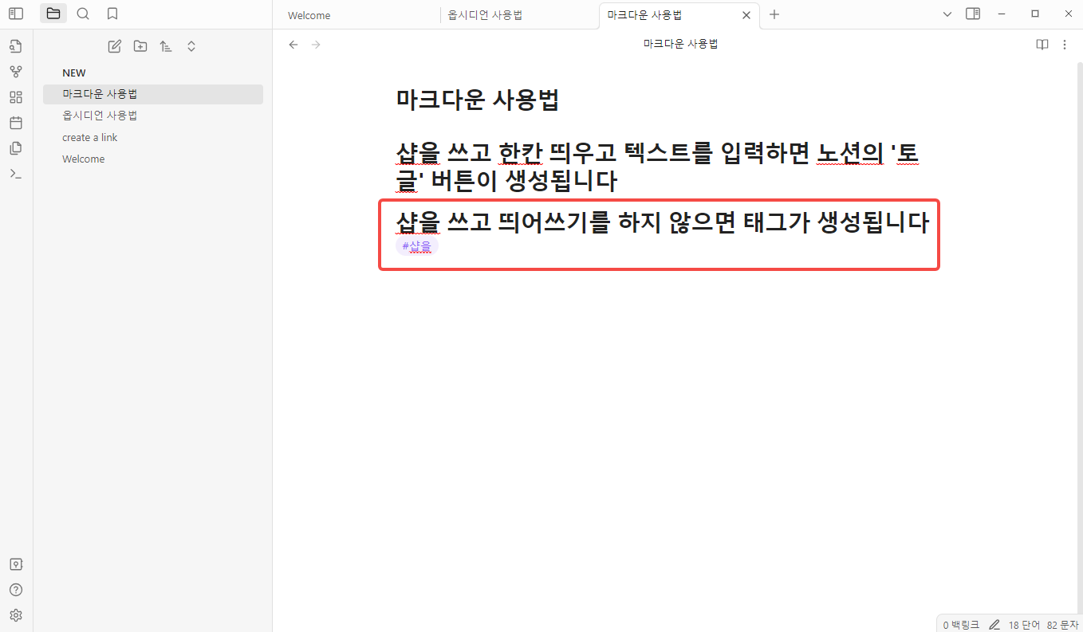Open command palette ribbon icon
The height and width of the screenshot is (632, 1083).
coord(16,174)
